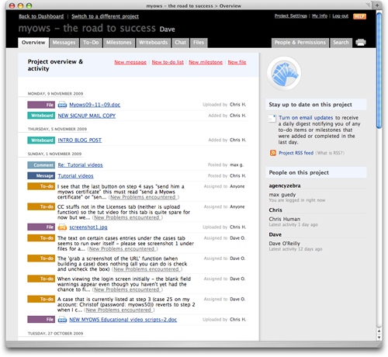Click the scrollbar up arrow
388x357 pixels.
click(x=379, y=331)
